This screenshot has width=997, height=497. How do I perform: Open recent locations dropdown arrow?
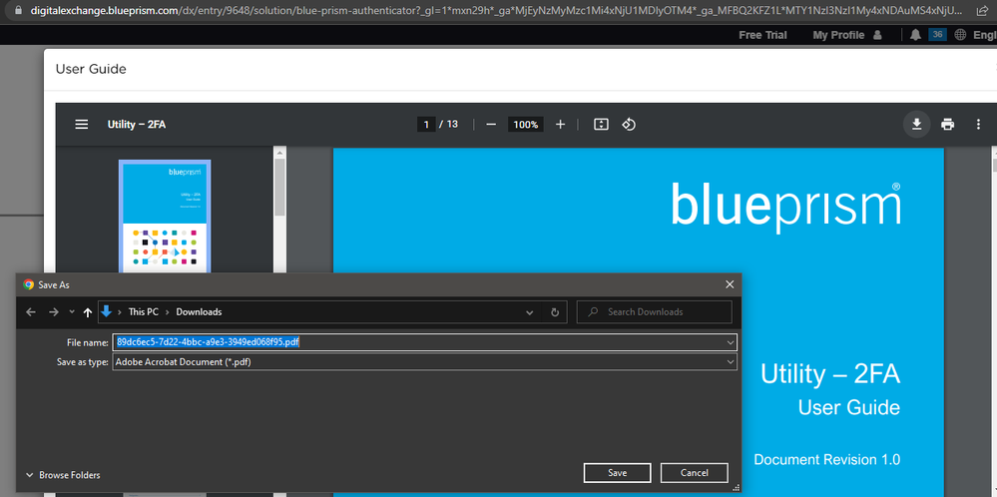click(71, 312)
